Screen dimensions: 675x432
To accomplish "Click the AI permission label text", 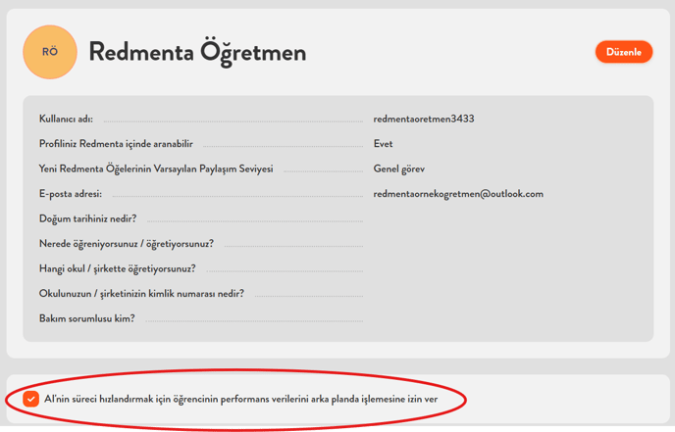I will click(240, 400).
